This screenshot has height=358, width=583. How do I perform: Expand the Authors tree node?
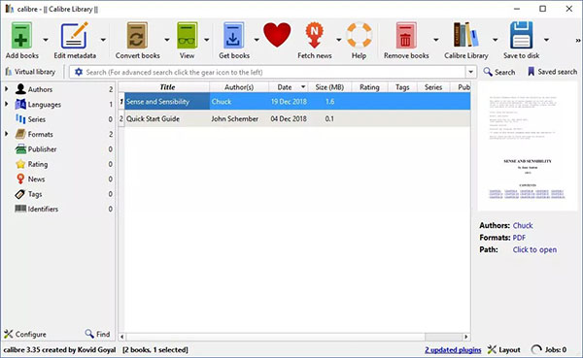pos(7,89)
